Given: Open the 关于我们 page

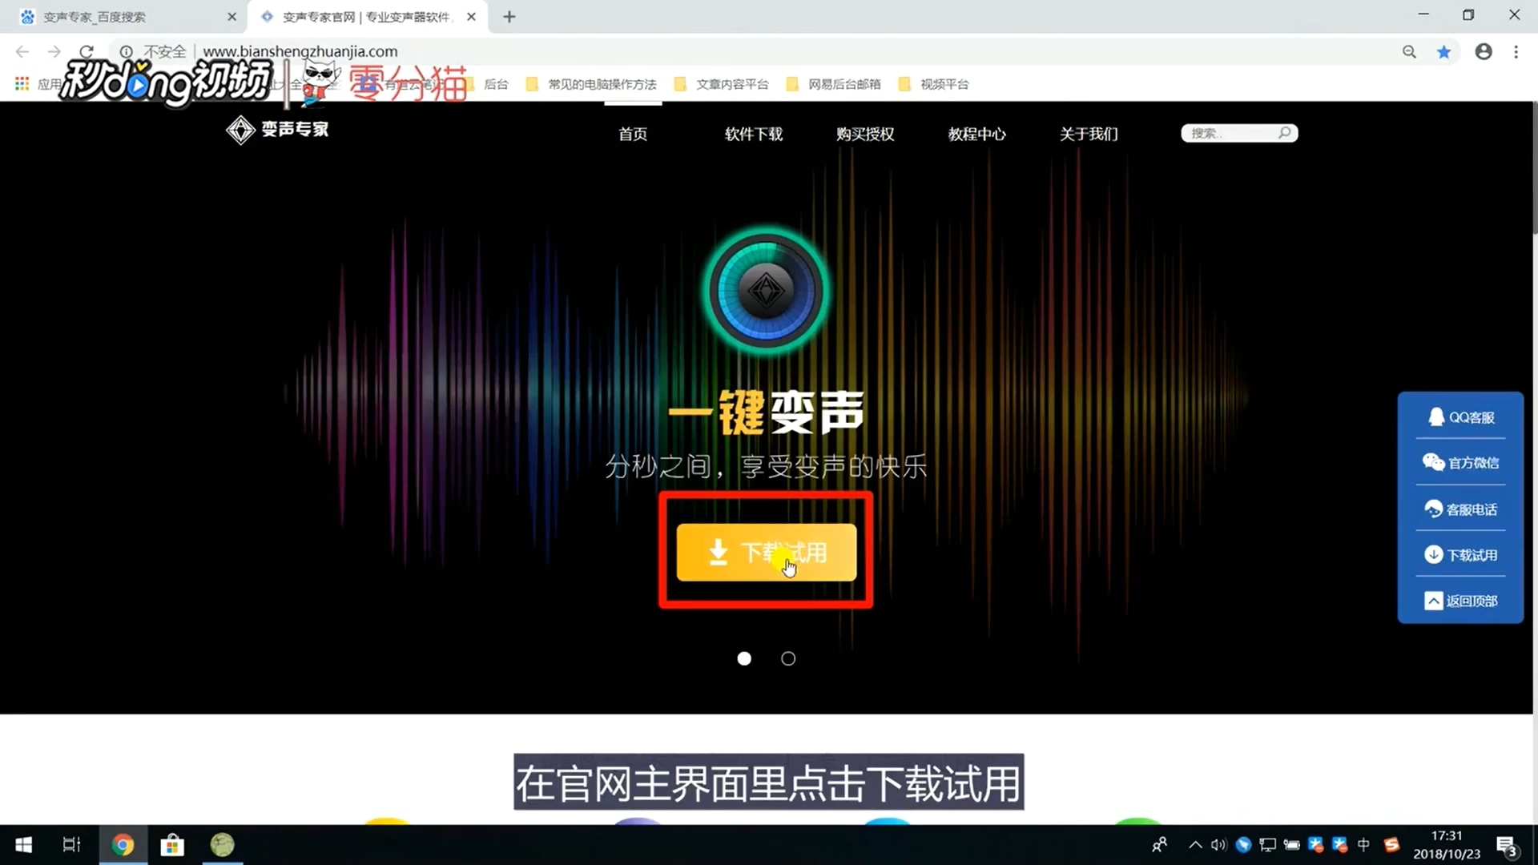Looking at the screenshot, I should [1089, 134].
